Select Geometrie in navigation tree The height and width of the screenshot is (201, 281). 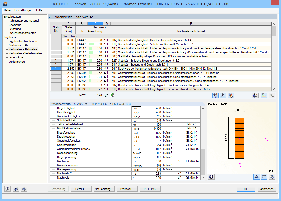tap(15, 25)
